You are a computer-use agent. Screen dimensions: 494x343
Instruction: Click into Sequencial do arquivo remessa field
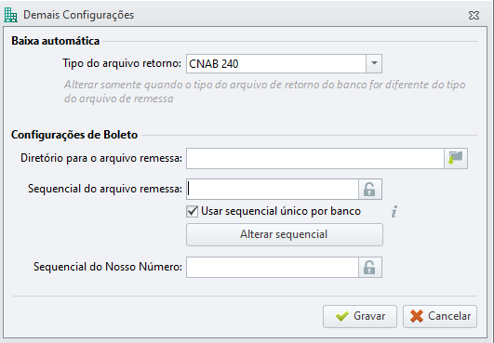point(273,189)
